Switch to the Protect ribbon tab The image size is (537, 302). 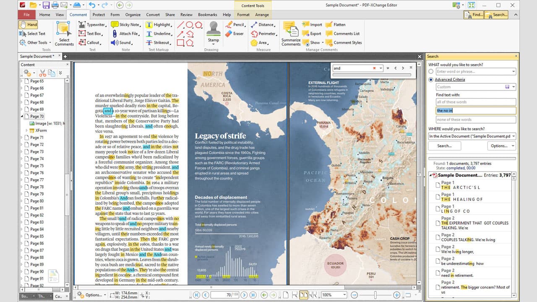(98, 14)
